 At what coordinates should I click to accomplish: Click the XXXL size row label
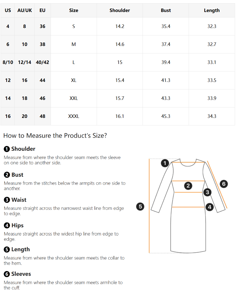(x=74, y=116)
